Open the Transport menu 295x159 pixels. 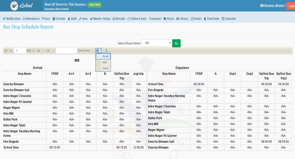point(155,19)
